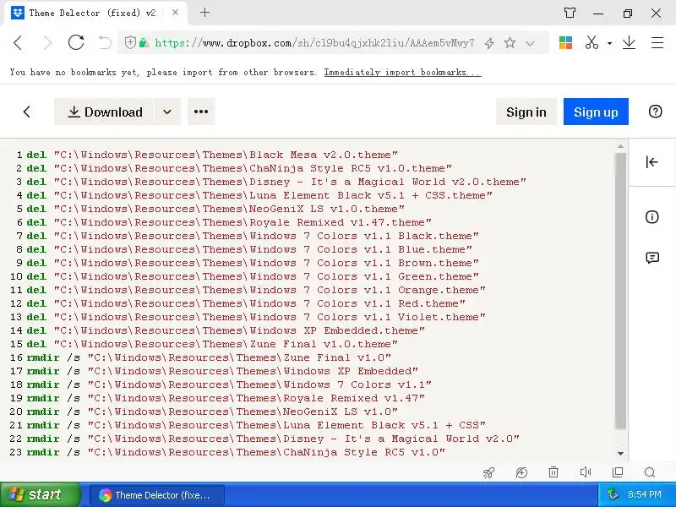Click the window/split view icon in the status bar
This screenshot has height=507, width=676.
tap(618, 472)
